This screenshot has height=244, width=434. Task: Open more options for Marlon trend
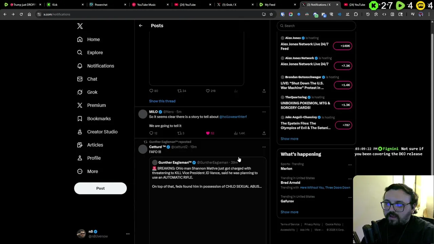pyautogui.click(x=350, y=165)
